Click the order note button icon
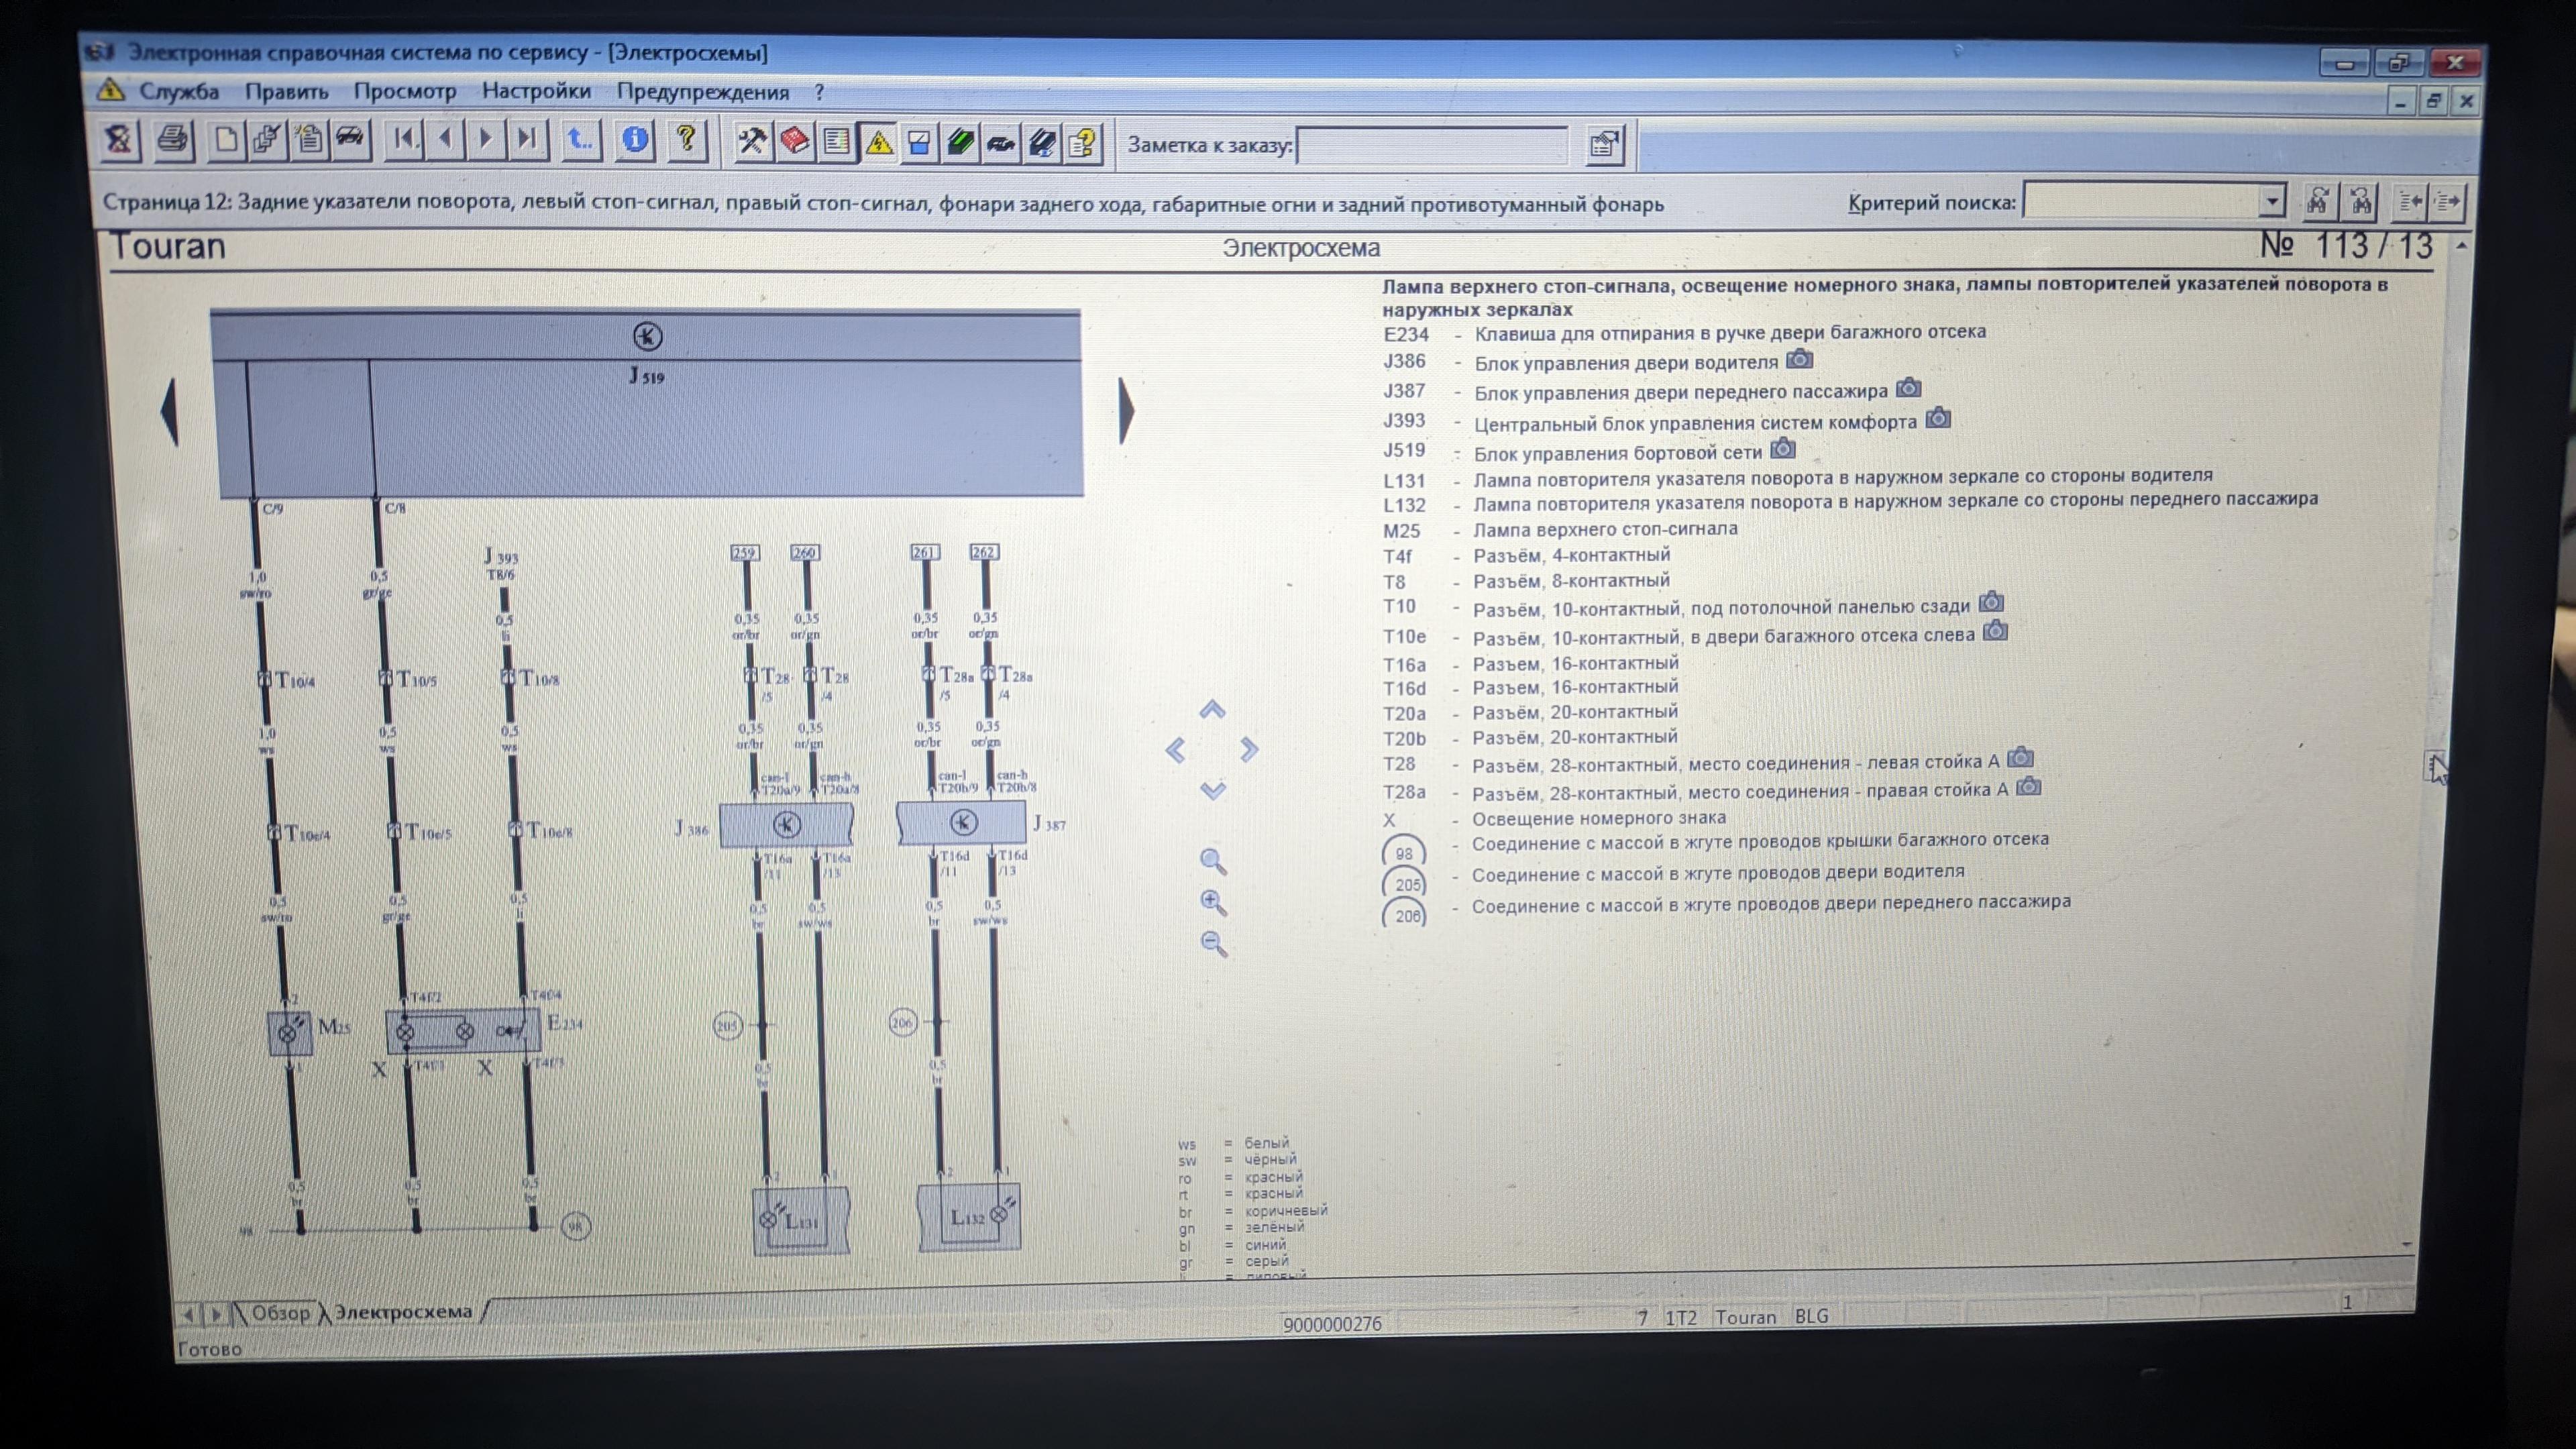 pos(1604,146)
